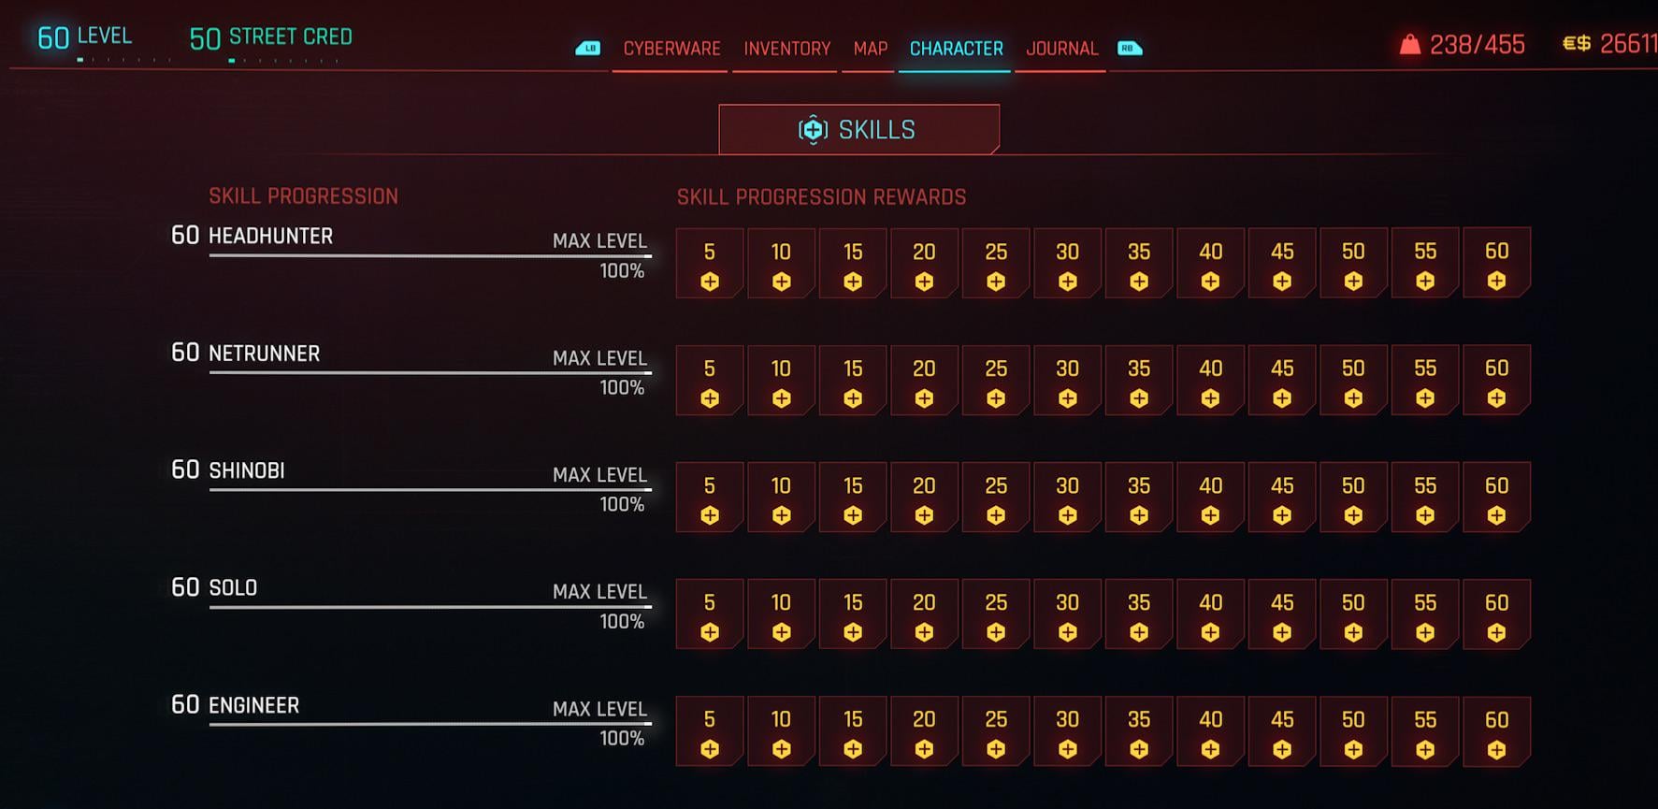The width and height of the screenshot is (1658, 809).
Task: Click the Solo skill name
Action: 233,588
